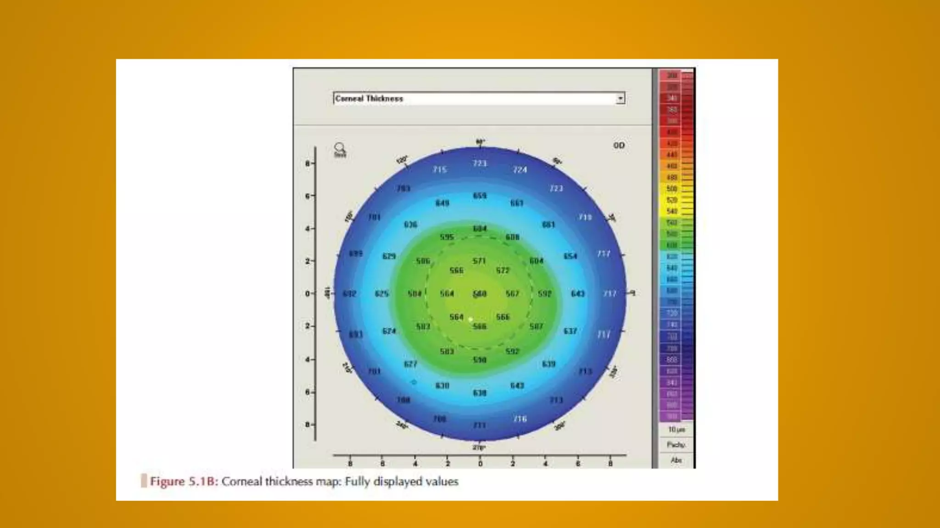Click the 723 thickness value at map top
Screen dimensions: 940x528
pyautogui.click(x=480, y=164)
